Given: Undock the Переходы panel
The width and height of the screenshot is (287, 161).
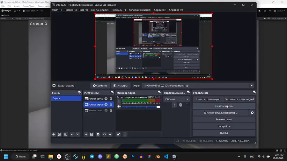Looking at the screenshot, I should click(x=188, y=93).
